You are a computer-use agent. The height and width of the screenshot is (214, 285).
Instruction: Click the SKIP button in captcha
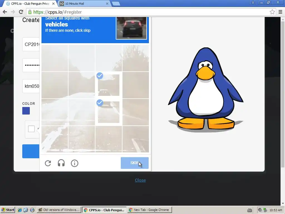pyautogui.click(x=135, y=163)
